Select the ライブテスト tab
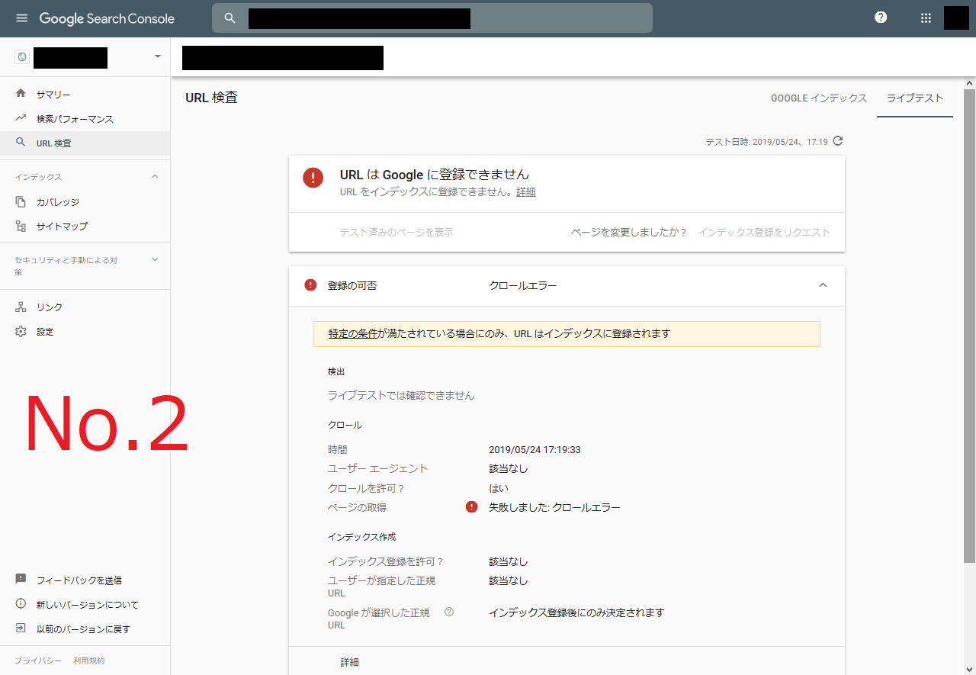This screenshot has width=976, height=675. point(915,98)
